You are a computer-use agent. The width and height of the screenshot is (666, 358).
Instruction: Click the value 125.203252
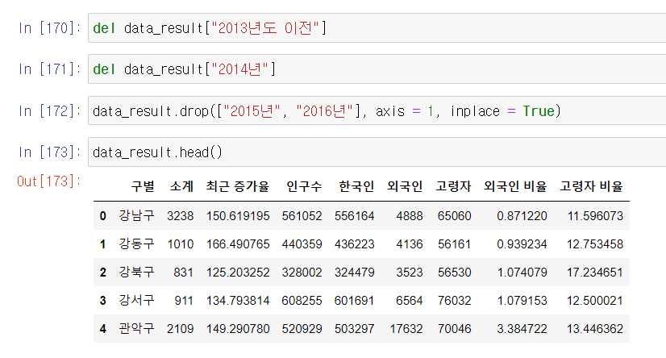238,273
